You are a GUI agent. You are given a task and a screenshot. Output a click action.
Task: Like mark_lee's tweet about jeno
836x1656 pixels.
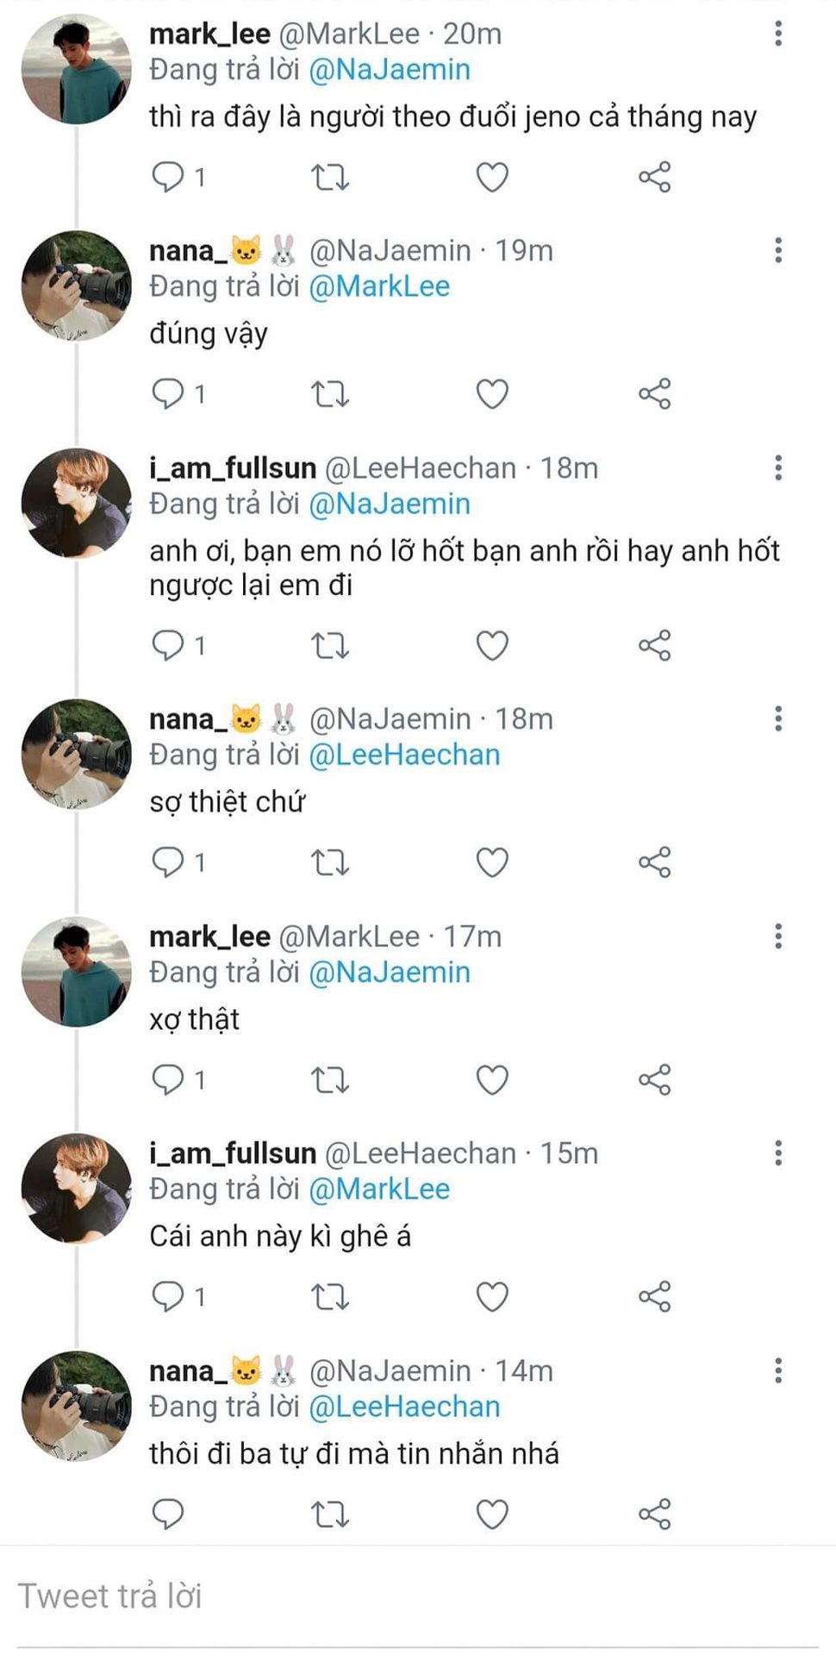tap(492, 178)
